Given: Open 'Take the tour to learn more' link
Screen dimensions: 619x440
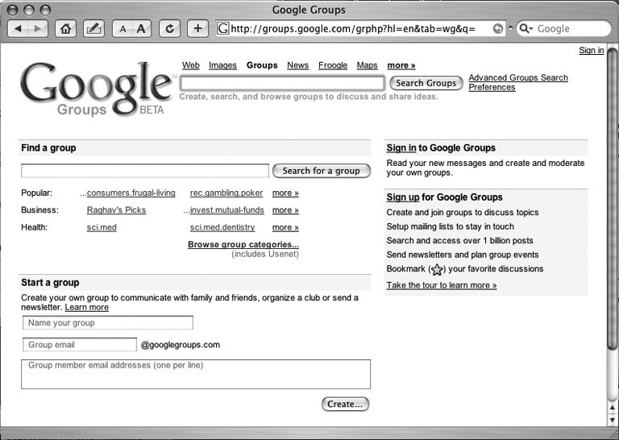Looking at the screenshot, I should pos(441,285).
